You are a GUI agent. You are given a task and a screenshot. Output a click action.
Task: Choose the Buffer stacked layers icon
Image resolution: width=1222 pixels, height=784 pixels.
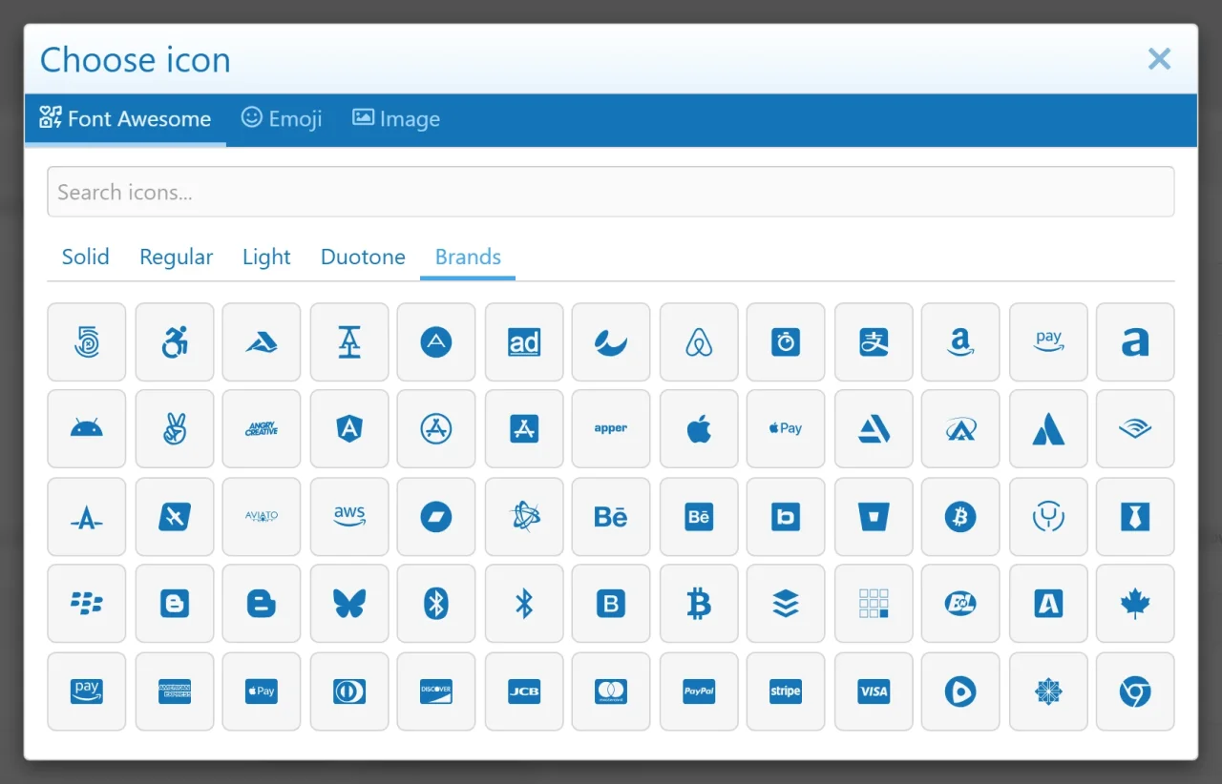pyautogui.click(x=785, y=603)
